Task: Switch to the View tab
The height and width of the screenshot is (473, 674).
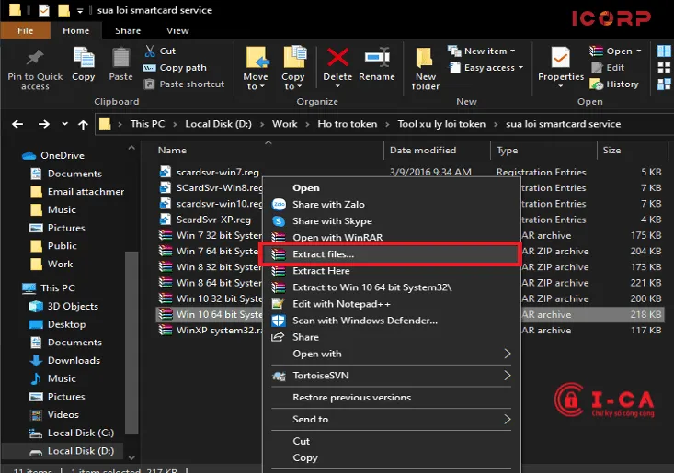Action: (x=177, y=31)
